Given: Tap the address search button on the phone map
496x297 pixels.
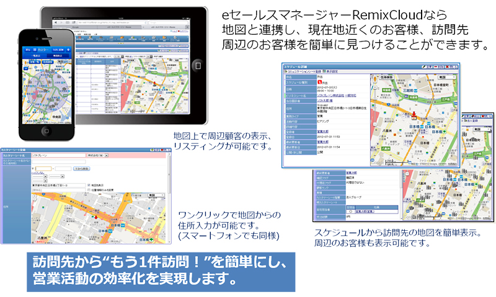Looking at the screenshot, I should (48, 62).
